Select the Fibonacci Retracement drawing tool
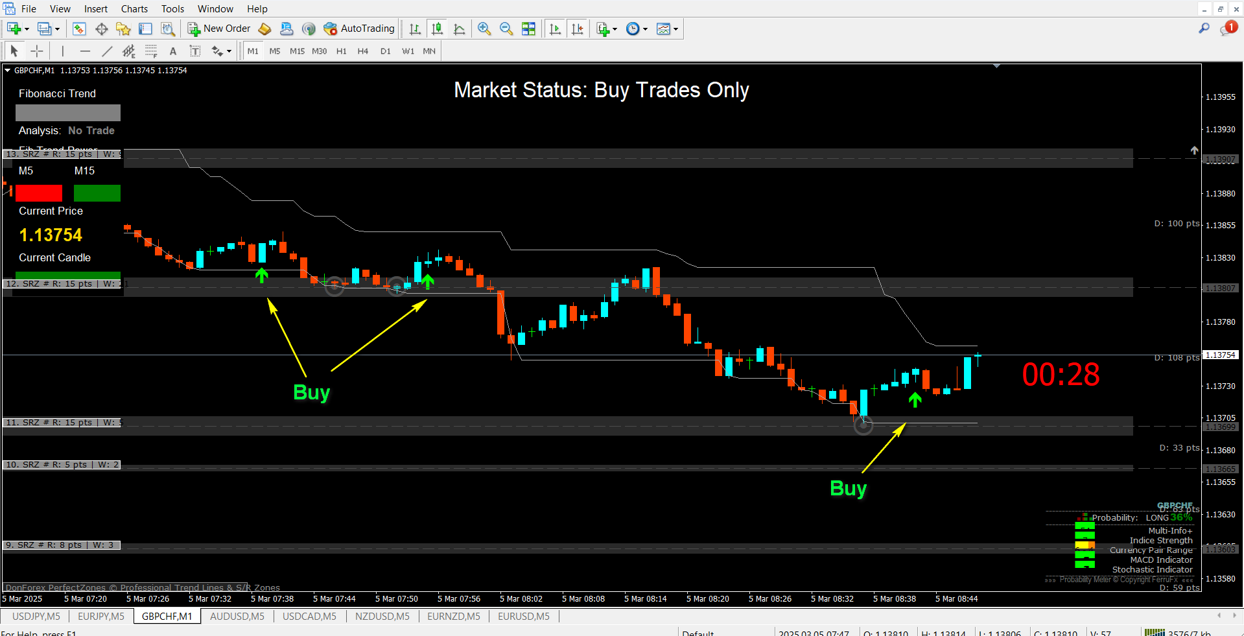The height and width of the screenshot is (636, 1244). [x=150, y=51]
